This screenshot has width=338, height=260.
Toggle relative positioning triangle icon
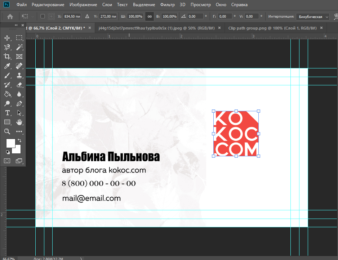(87, 17)
